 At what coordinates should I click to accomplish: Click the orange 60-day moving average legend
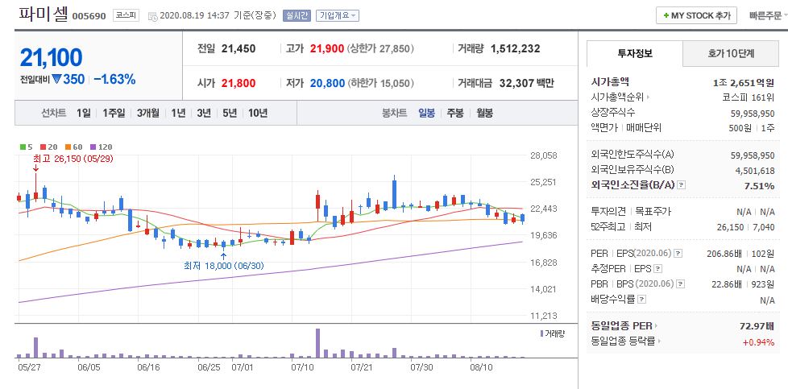[73, 147]
